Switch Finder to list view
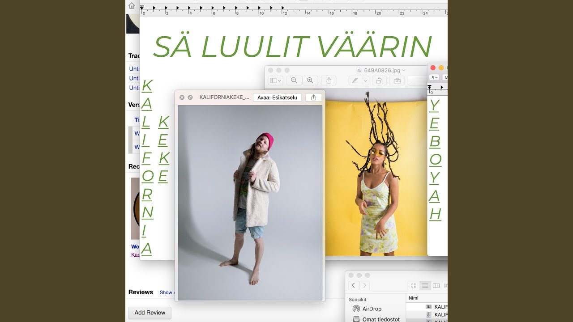573x322 pixels. tap(425, 285)
